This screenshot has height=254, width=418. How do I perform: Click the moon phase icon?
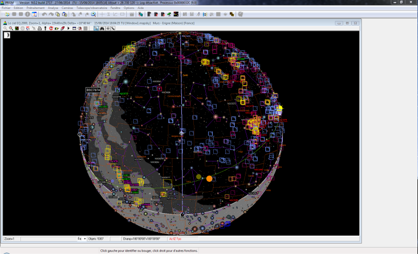pos(7,35)
